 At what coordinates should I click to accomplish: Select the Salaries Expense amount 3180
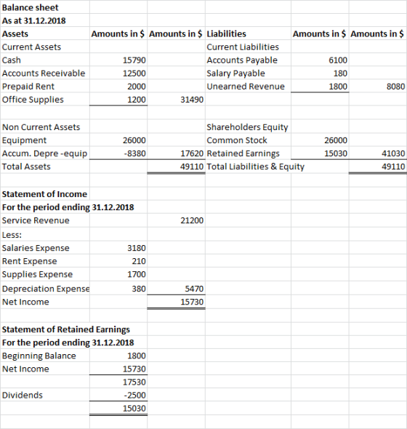(x=136, y=248)
